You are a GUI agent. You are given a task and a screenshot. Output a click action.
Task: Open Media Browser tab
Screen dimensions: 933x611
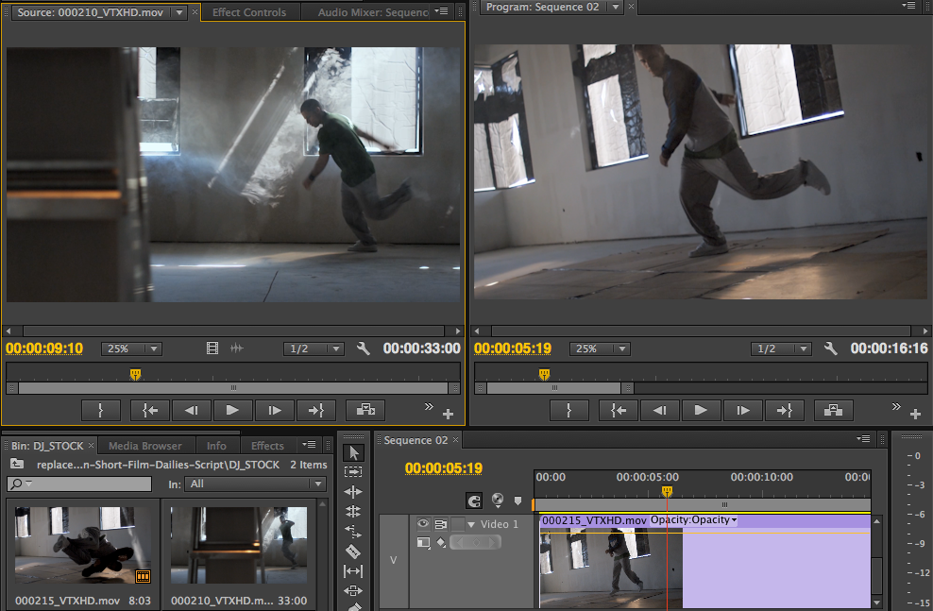(145, 446)
